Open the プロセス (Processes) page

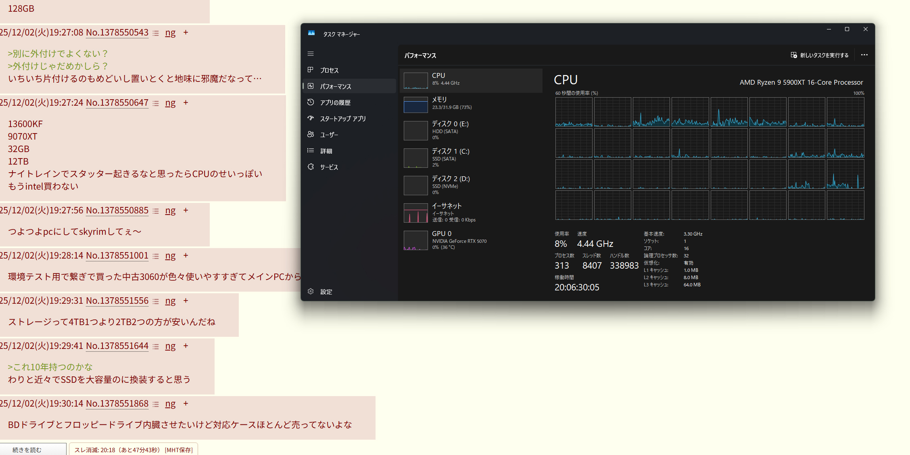[x=329, y=70]
